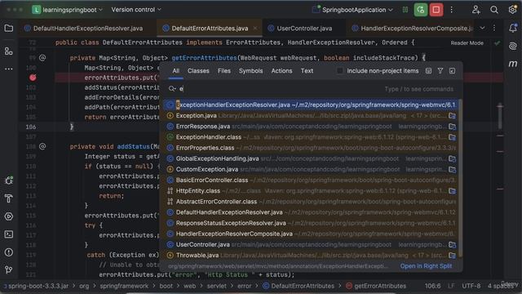Toggle Reader Mode in the editor
Screen dimensions: 522x294
467,43
